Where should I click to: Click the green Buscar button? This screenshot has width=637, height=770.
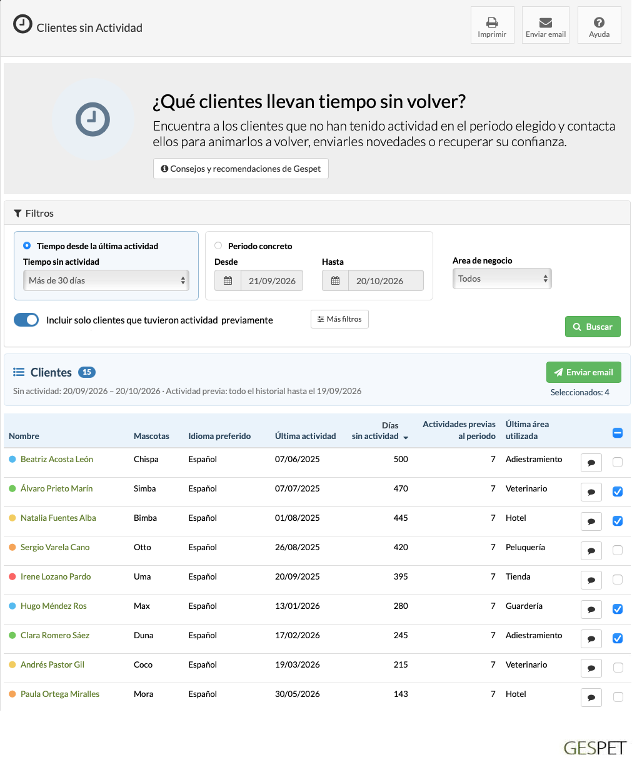point(593,327)
